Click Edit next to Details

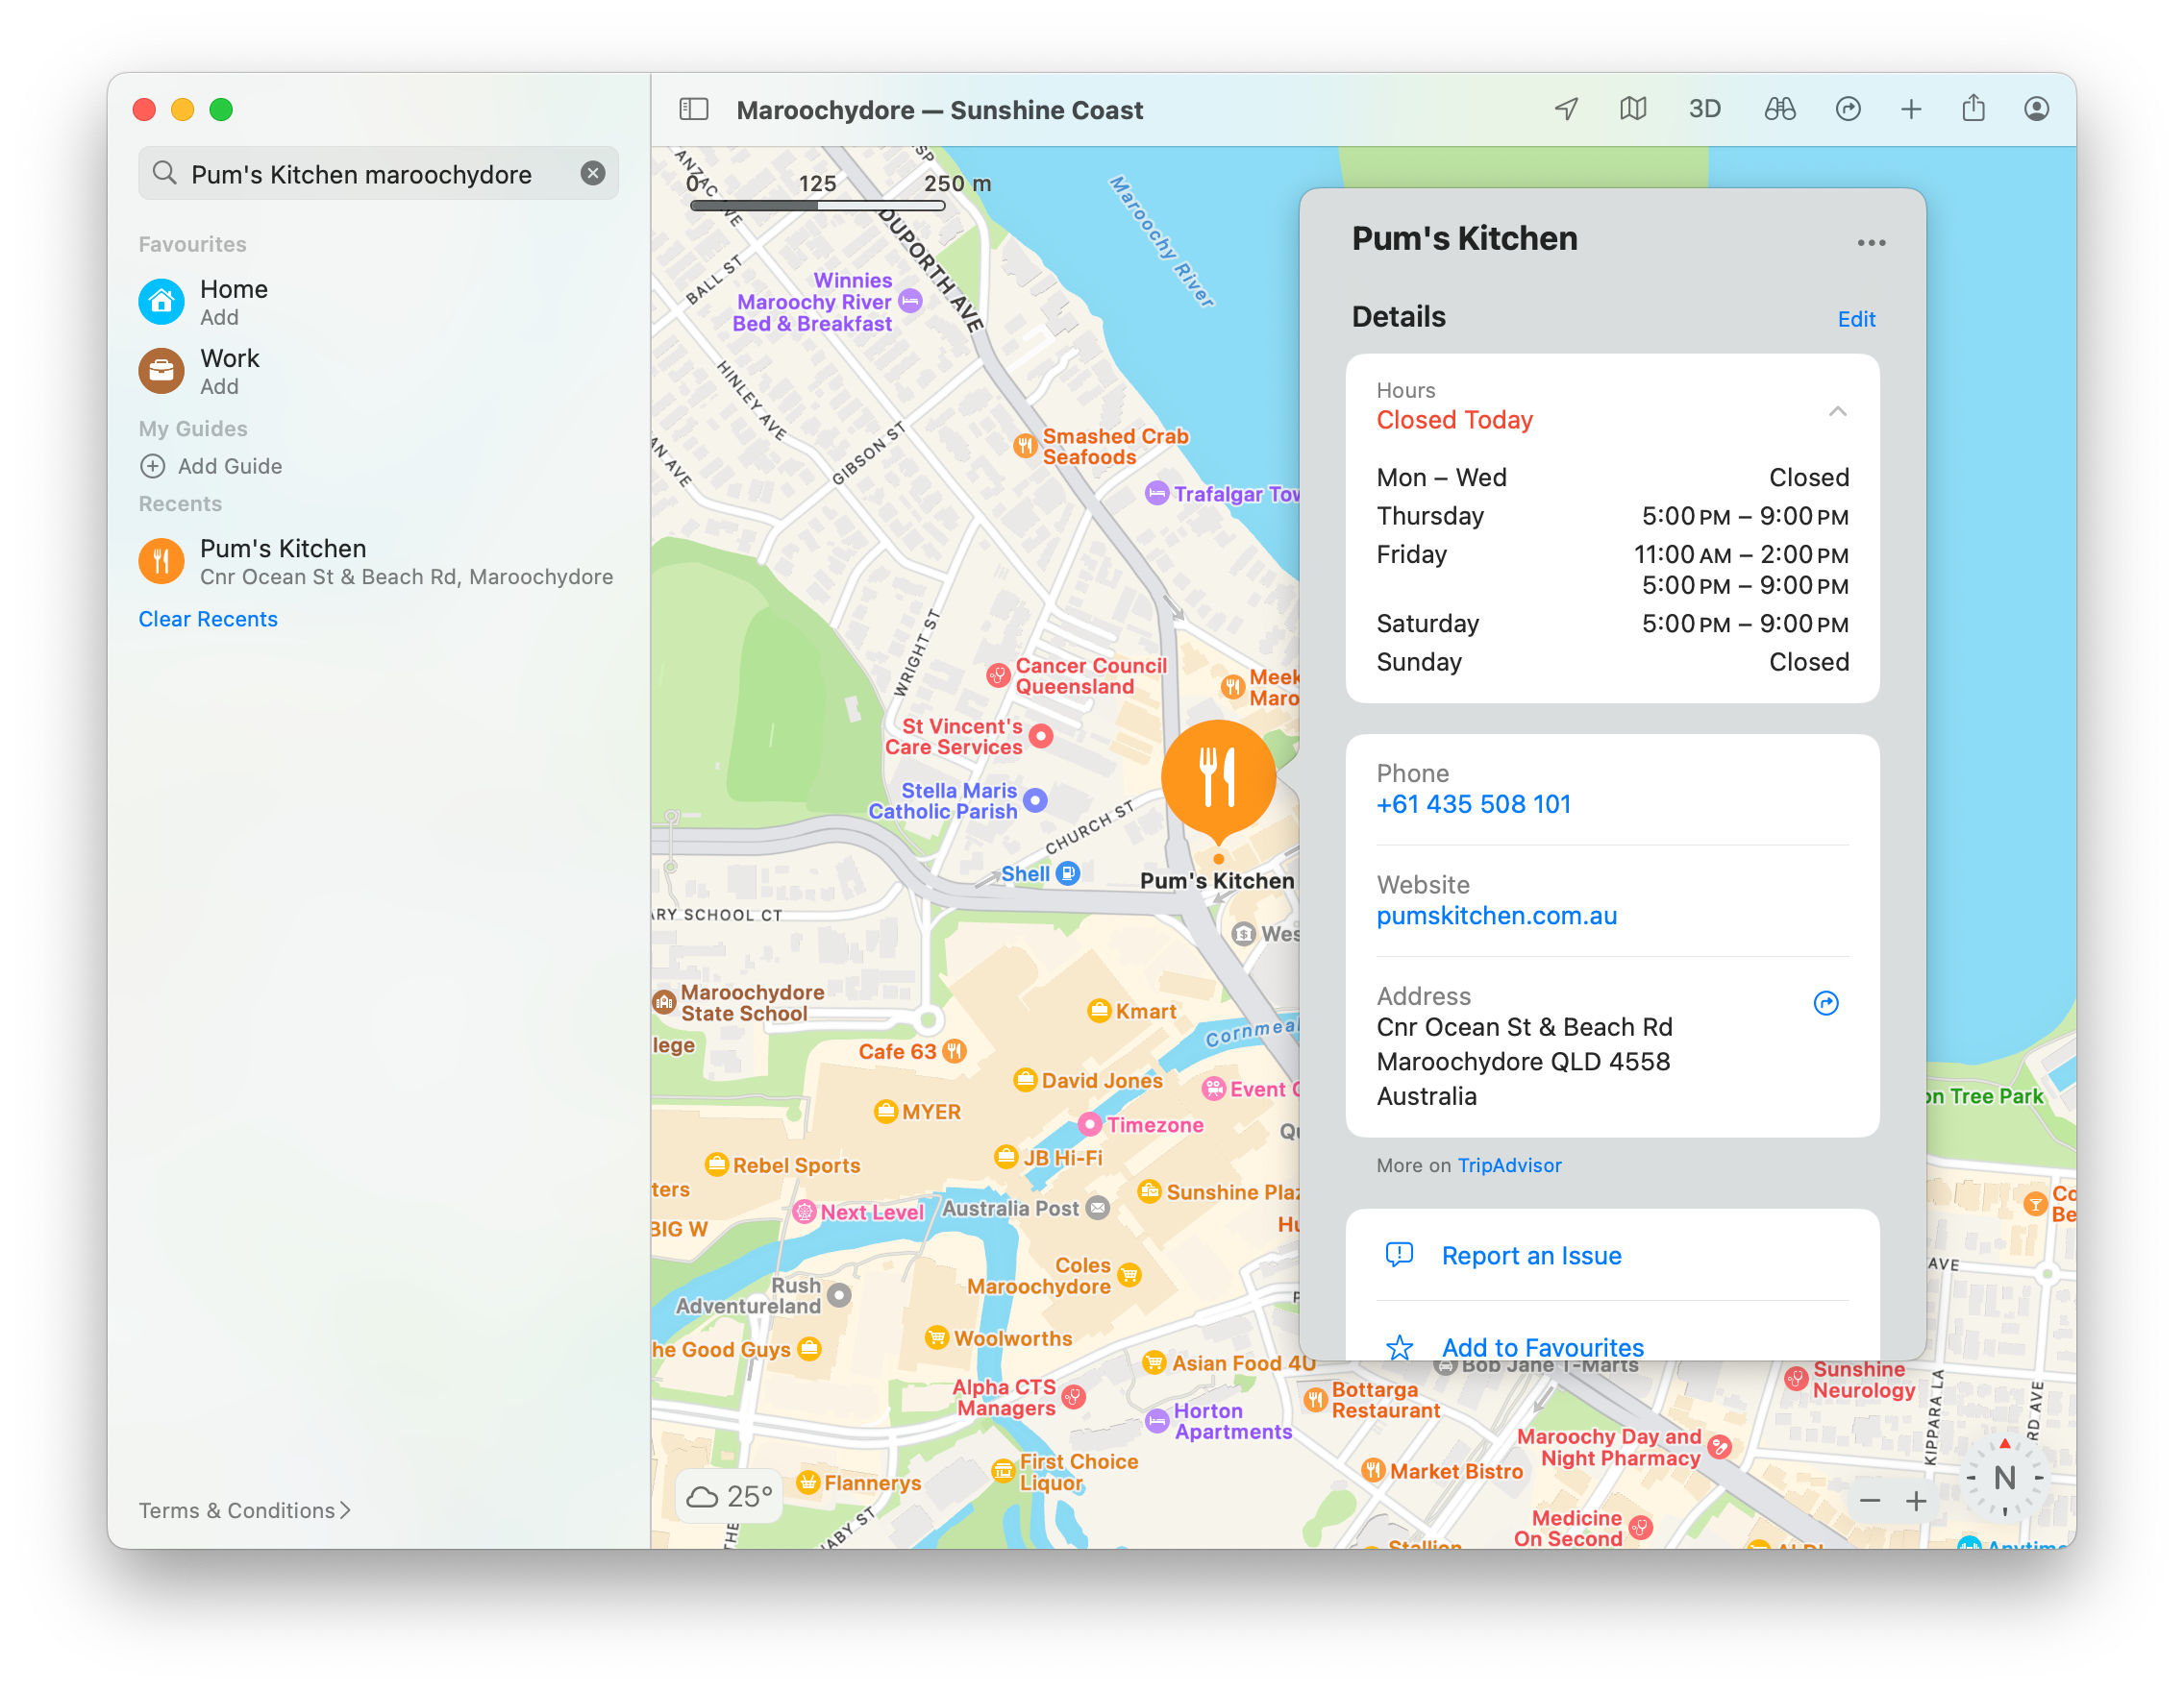pyautogui.click(x=1855, y=319)
